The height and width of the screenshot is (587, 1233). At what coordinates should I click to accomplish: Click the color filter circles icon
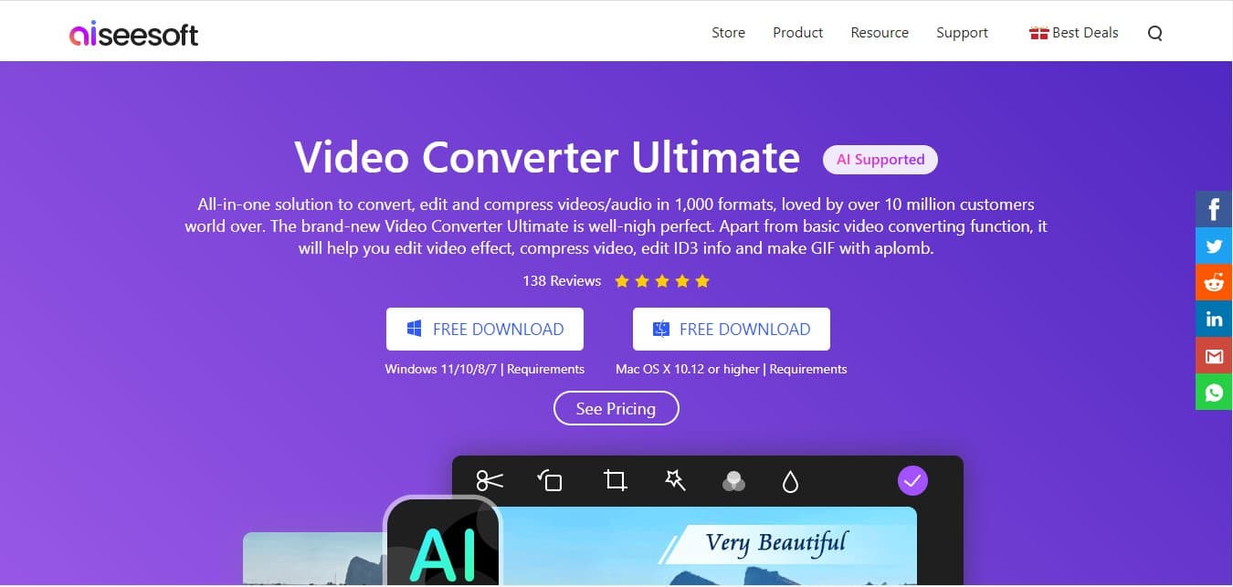coord(733,481)
